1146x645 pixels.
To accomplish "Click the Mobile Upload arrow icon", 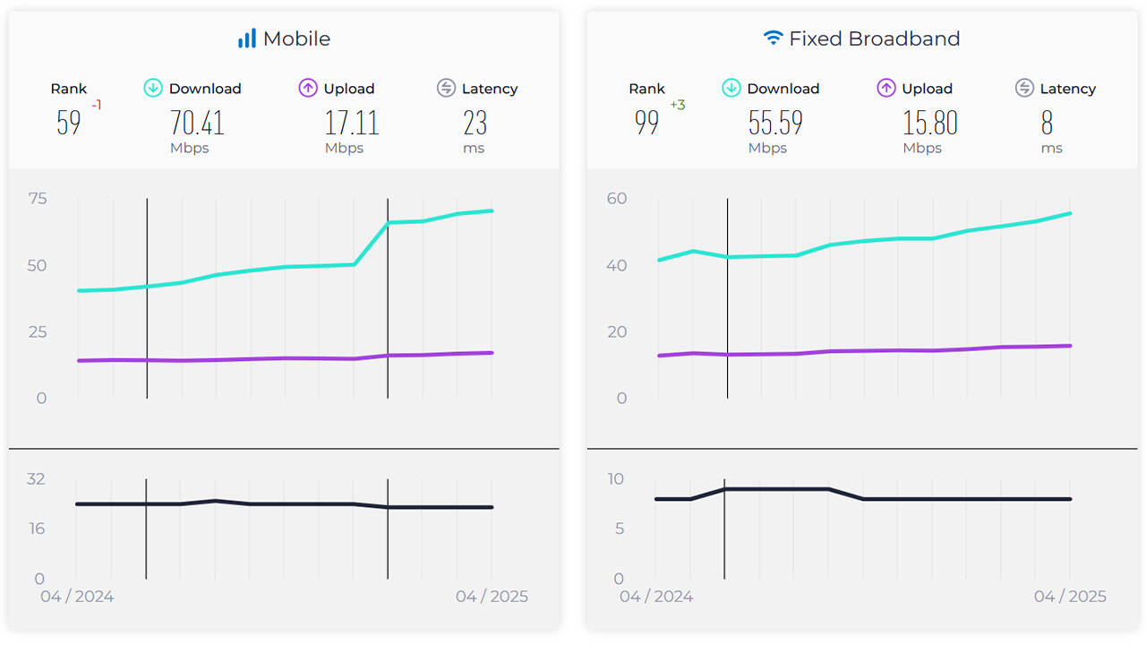I will click(308, 88).
